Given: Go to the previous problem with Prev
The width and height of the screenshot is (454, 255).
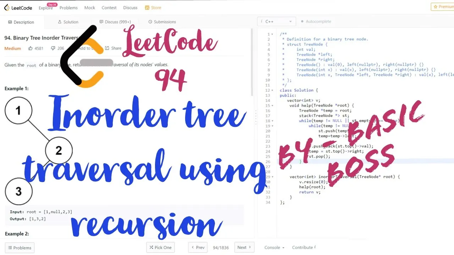Looking at the screenshot, I should (x=198, y=248).
